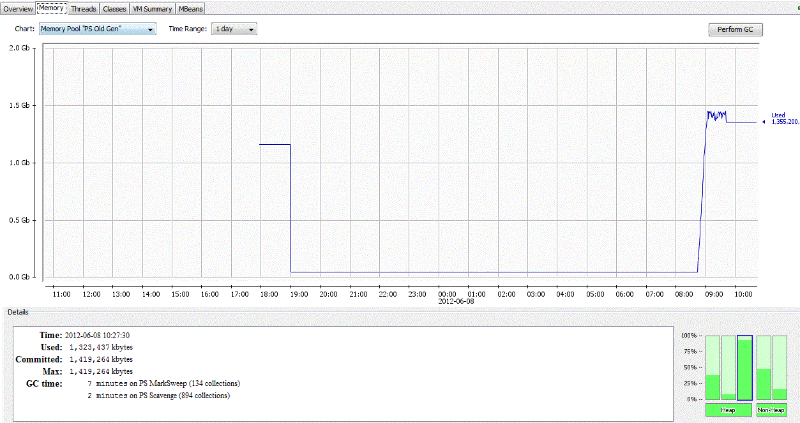Click the Used 1,355,200 chart legend label

pos(785,118)
